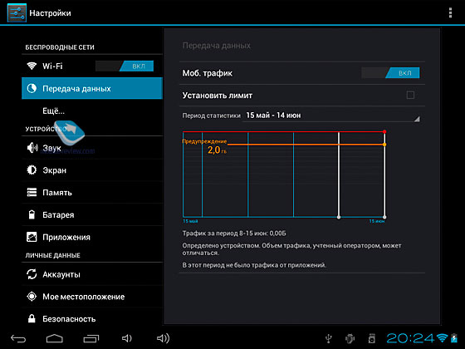The width and height of the screenshot is (465, 349).
Task: Select the Приложения settings entry
Action: coord(92,237)
